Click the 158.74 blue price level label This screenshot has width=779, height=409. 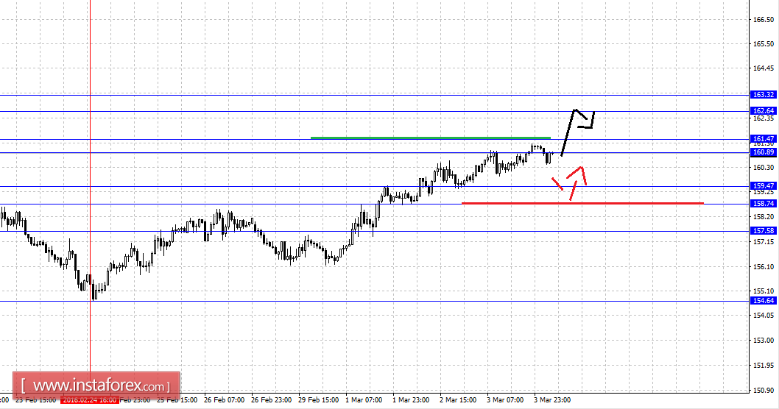[763, 204]
